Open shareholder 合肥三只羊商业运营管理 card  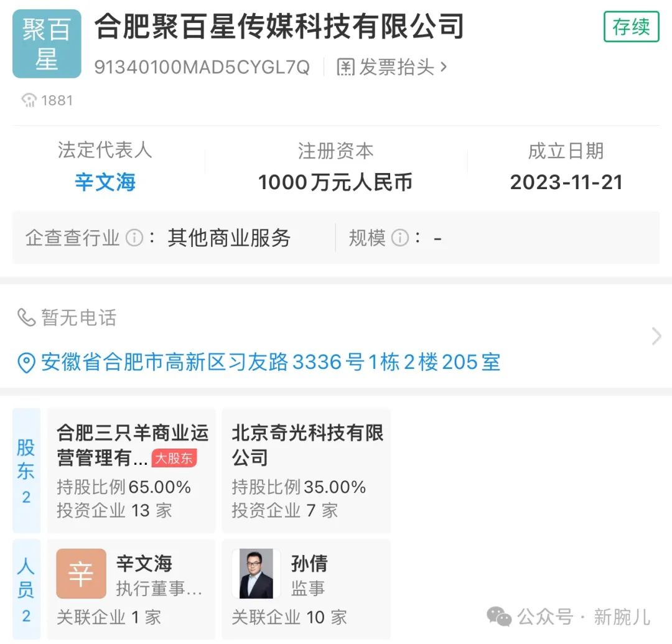131,470
